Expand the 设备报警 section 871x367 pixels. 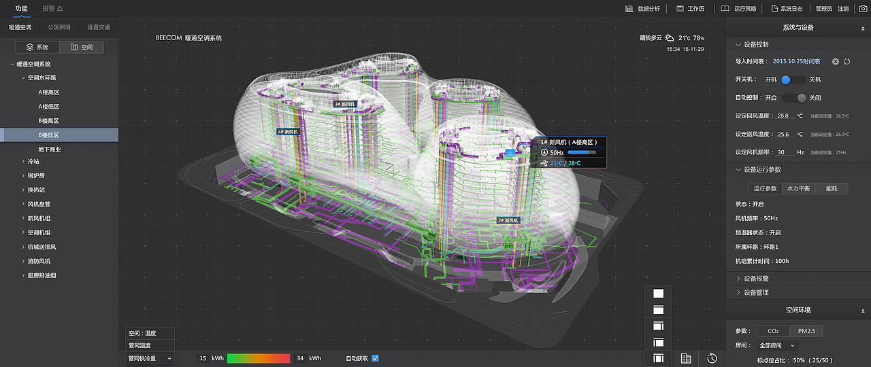(x=798, y=279)
